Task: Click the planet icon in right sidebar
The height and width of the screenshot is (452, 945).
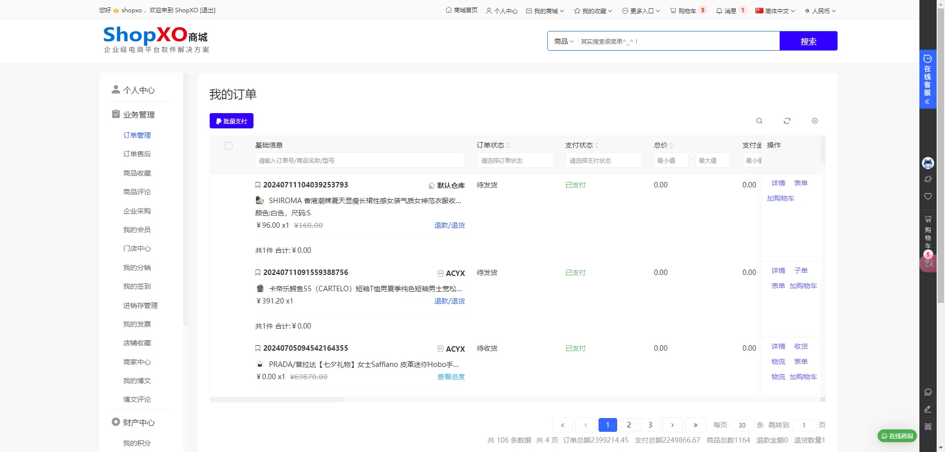Action: pyautogui.click(x=928, y=180)
